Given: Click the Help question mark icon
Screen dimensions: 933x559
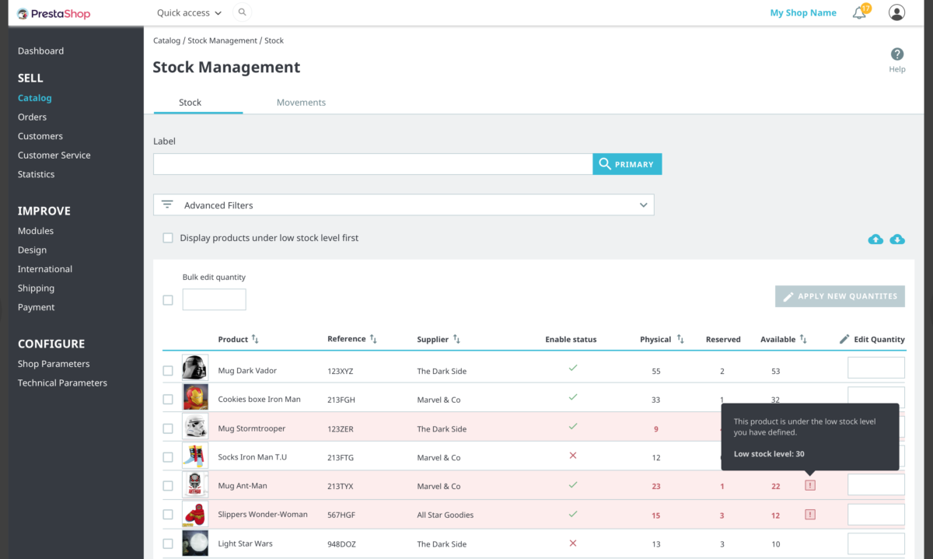Looking at the screenshot, I should [x=897, y=54].
